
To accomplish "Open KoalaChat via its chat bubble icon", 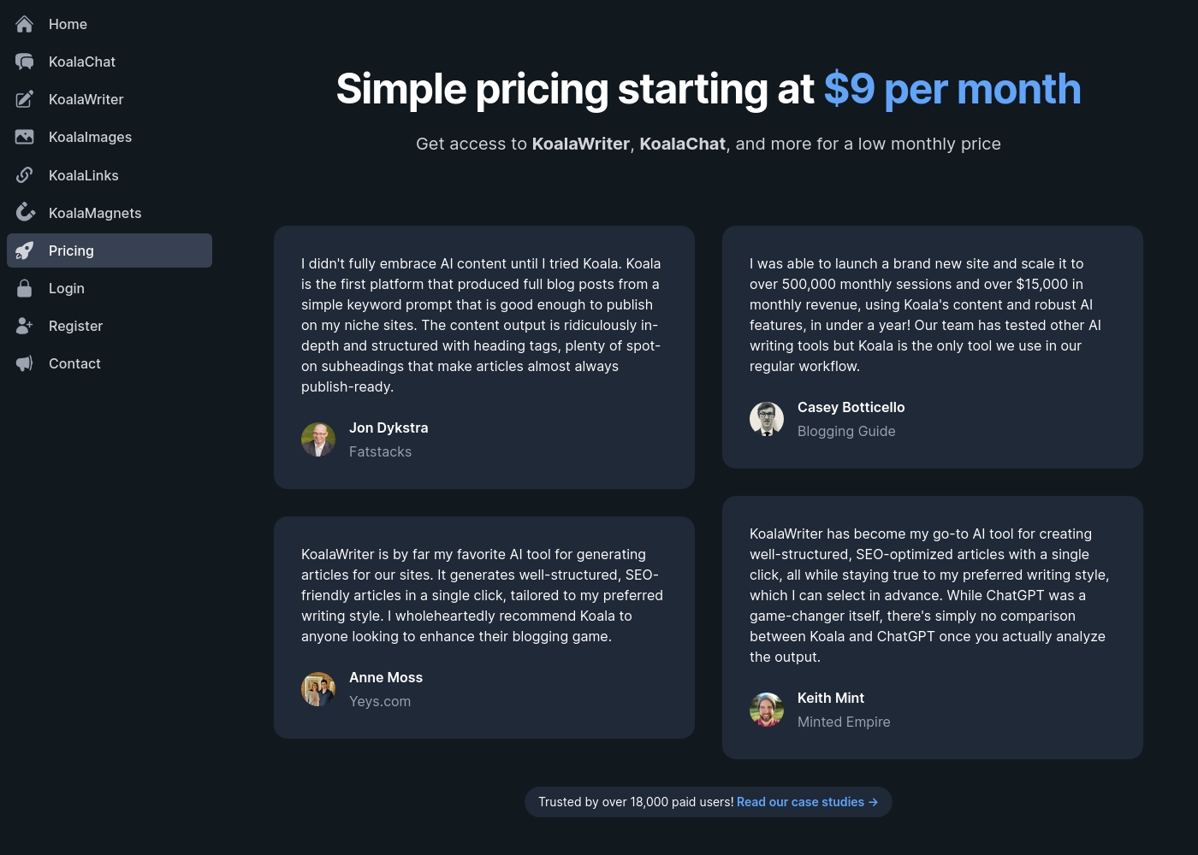I will click(25, 62).
